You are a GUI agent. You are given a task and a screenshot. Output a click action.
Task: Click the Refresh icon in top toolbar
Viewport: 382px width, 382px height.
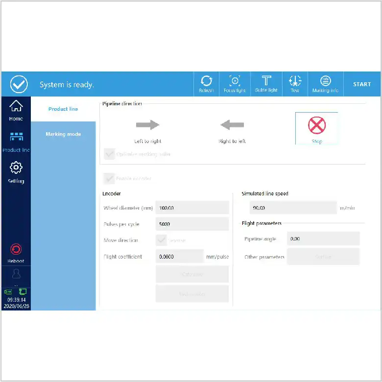[x=206, y=84]
